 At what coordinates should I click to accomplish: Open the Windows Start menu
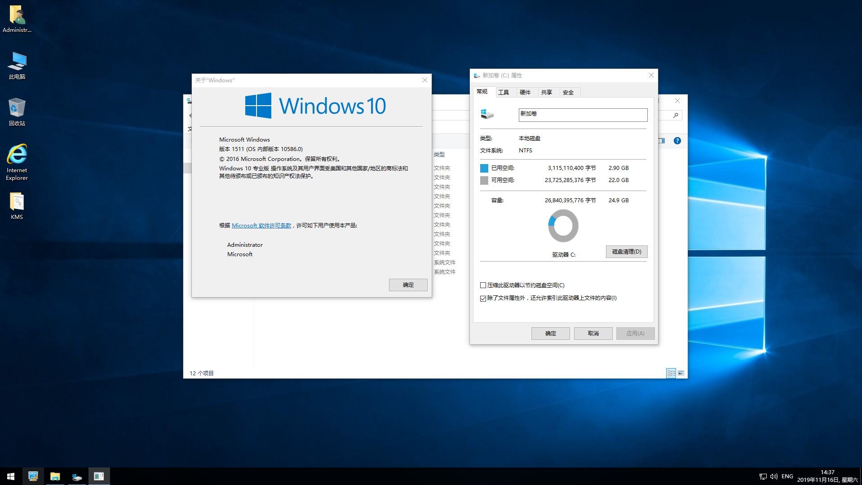coord(11,476)
